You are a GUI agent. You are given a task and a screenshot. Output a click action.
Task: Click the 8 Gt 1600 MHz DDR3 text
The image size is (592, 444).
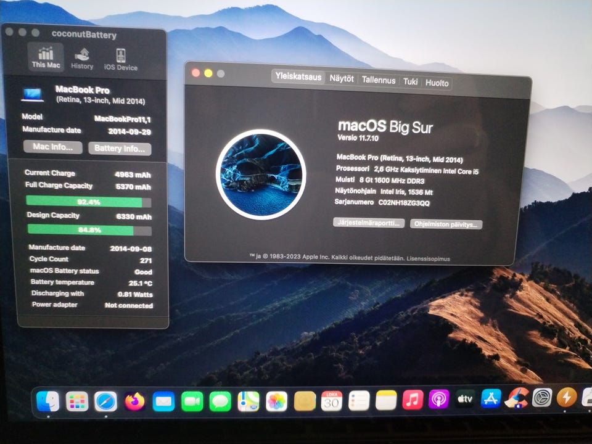(x=392, y=181)
